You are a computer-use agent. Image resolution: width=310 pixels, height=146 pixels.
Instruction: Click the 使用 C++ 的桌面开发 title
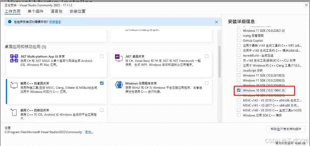35,83
